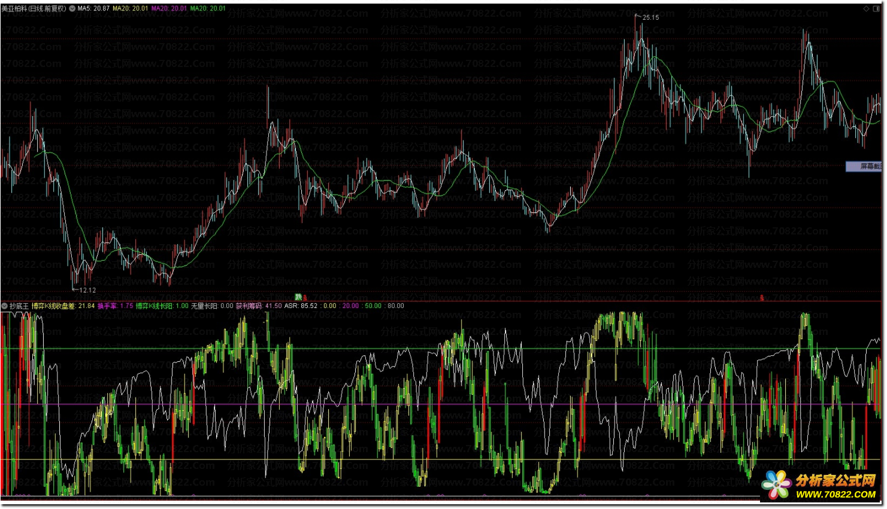The height and width of the screenshot is (509, 887).
Task: Click 博弈K线收盘差: 21.84 value
Action: 63,306
